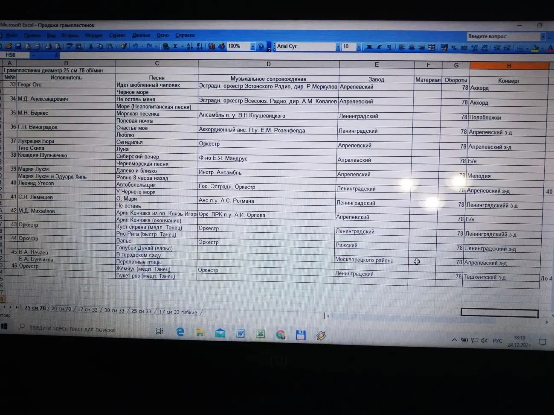Click the Format Painter brush icon
Viewport: 554px width, 415px height.
124,46
